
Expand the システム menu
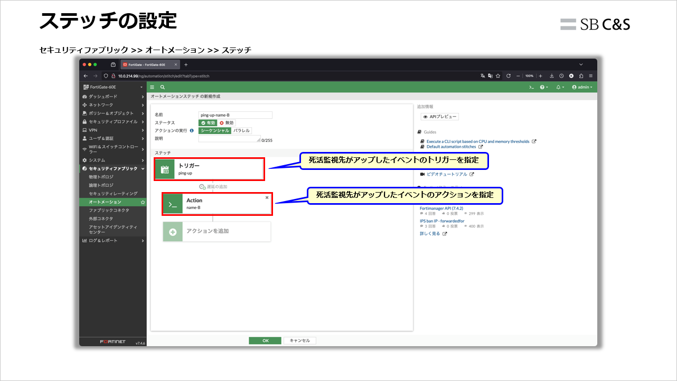[112, 160]
